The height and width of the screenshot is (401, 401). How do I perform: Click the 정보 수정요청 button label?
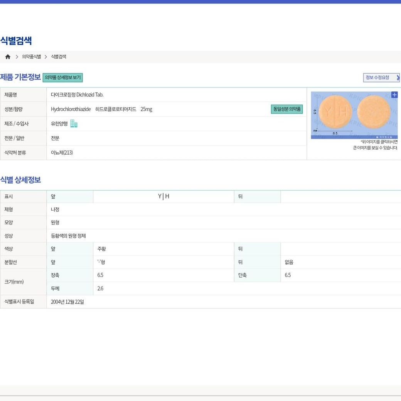(x=377, y=78)
